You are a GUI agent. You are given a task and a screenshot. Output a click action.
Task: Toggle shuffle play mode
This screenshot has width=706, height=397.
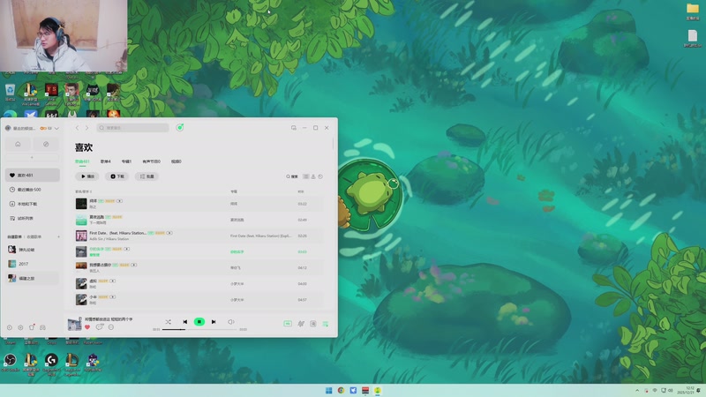168,322
